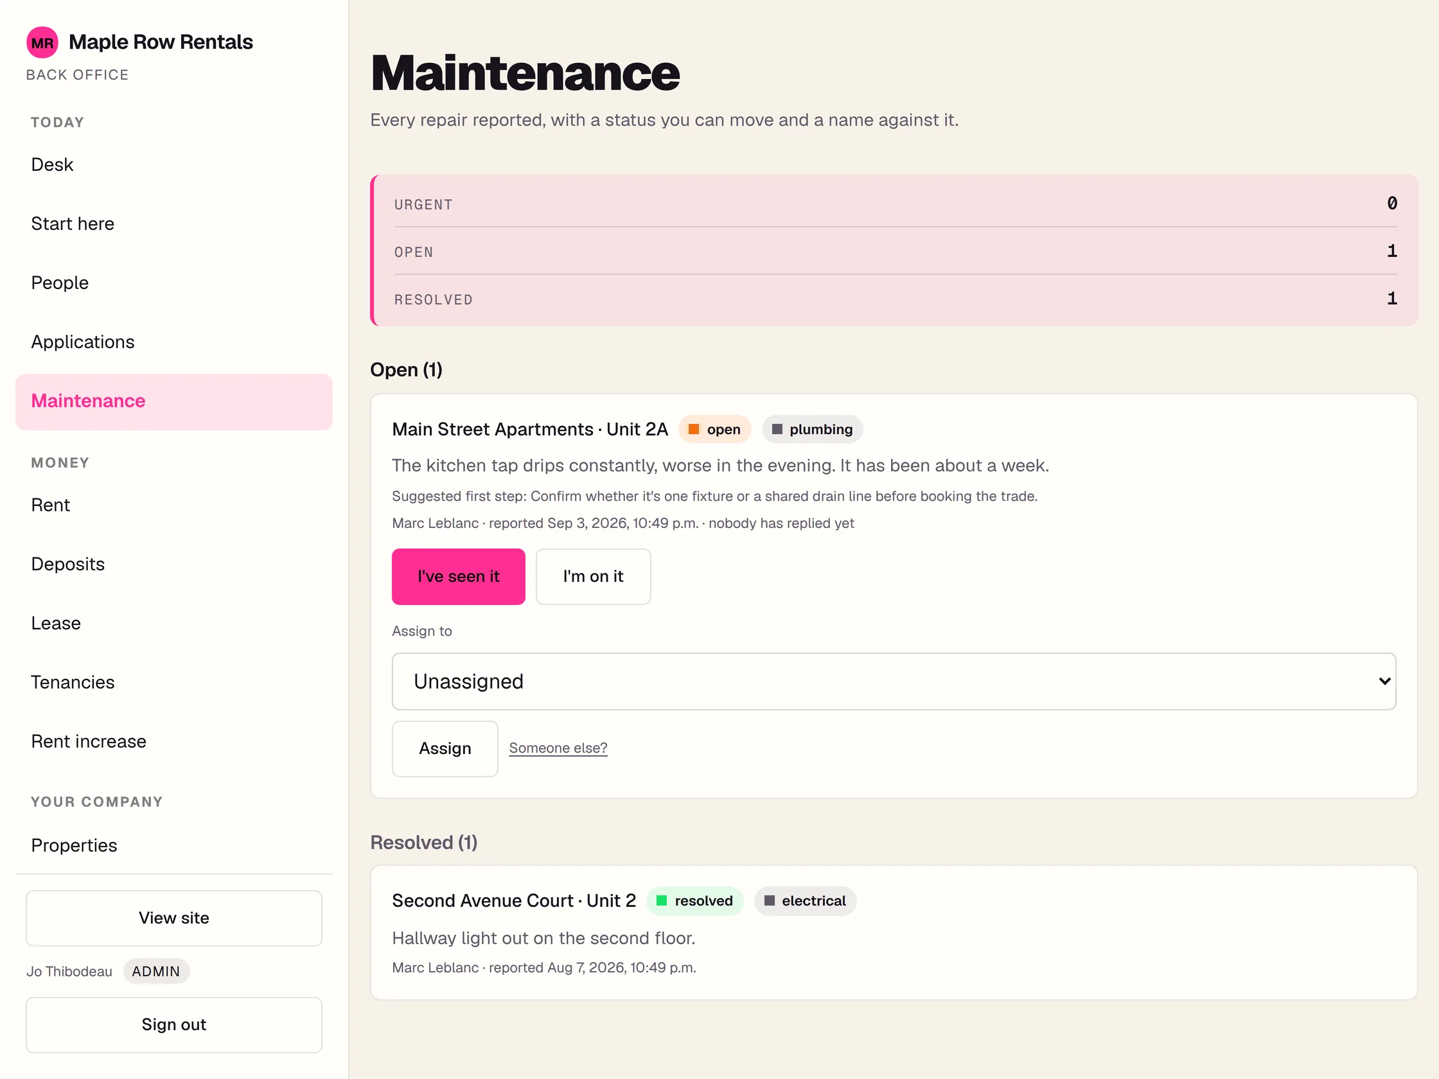Screen dimensions: 1439x1079
Task: Click the Main Street Apartments · Unit 2A title
Action: point(529,429)
